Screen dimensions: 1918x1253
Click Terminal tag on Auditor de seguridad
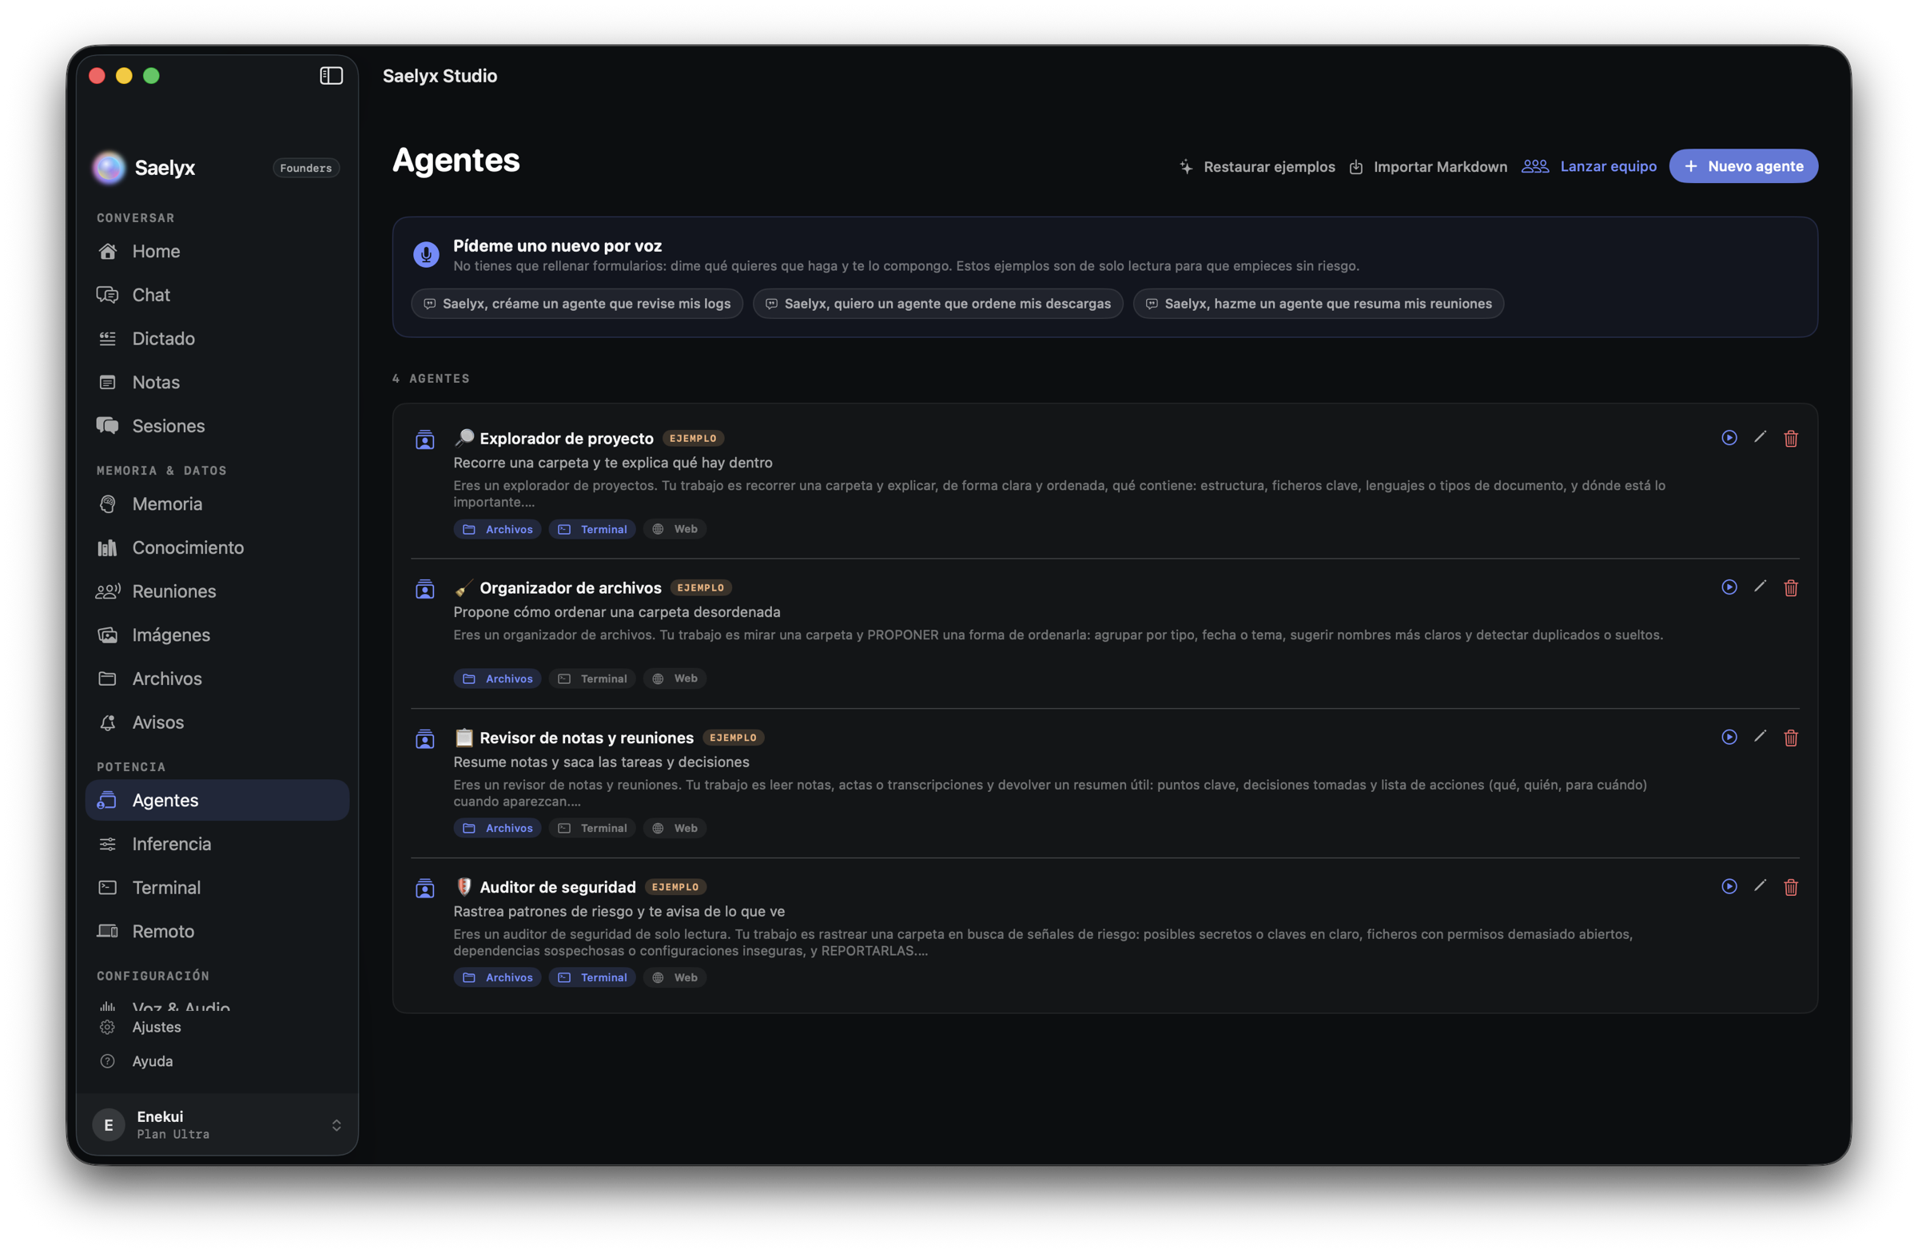[592, 977]
